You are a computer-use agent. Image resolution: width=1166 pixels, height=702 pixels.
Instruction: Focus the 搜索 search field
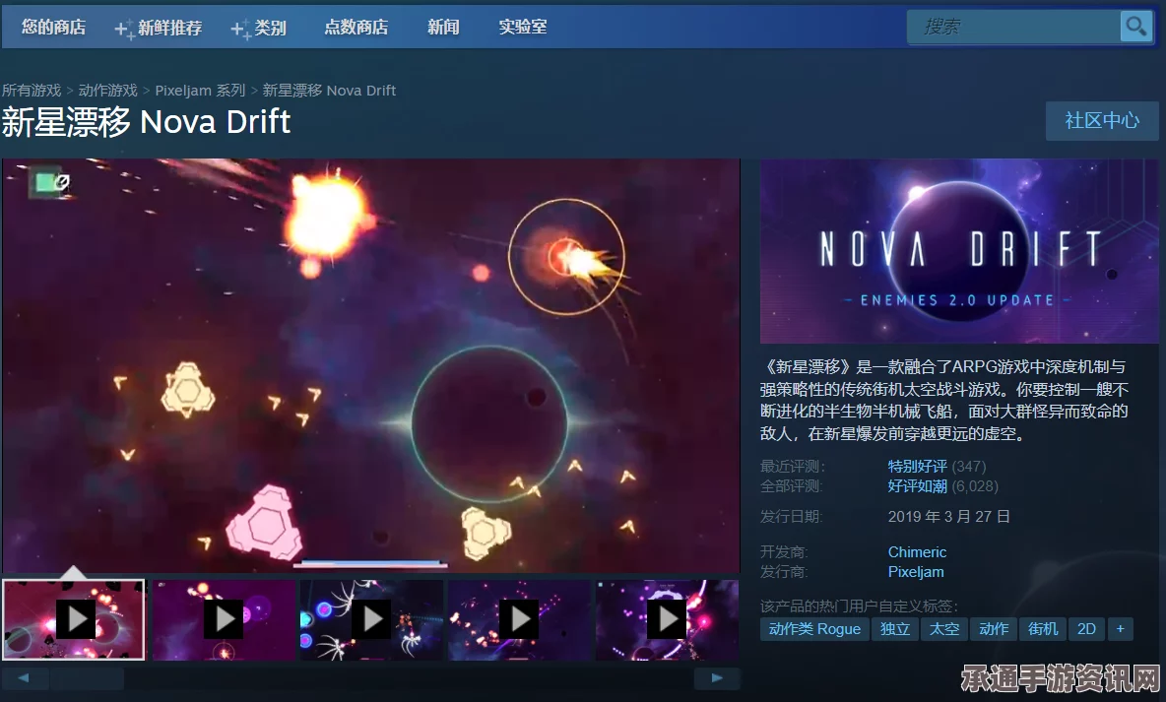point(1013,27)
